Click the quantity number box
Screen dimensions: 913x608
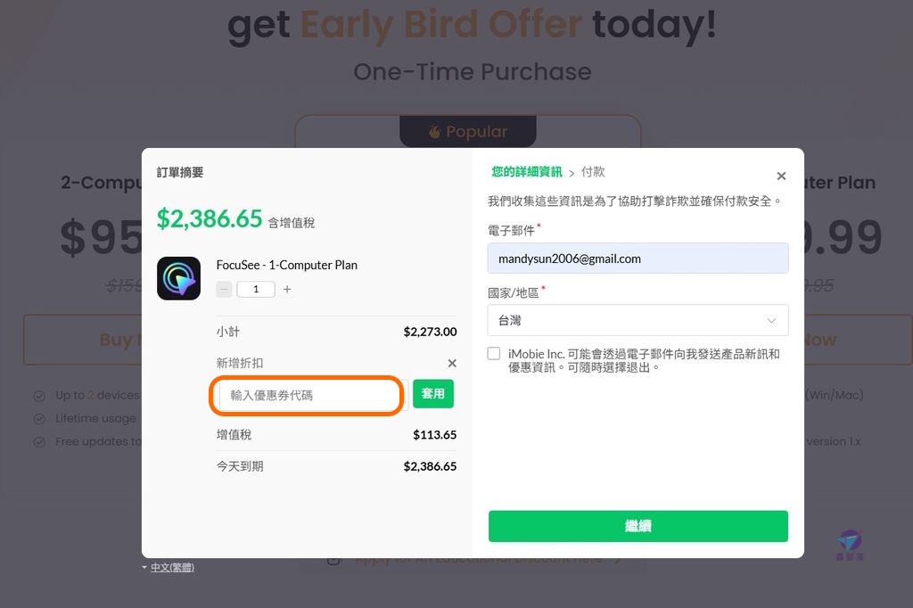256,290
